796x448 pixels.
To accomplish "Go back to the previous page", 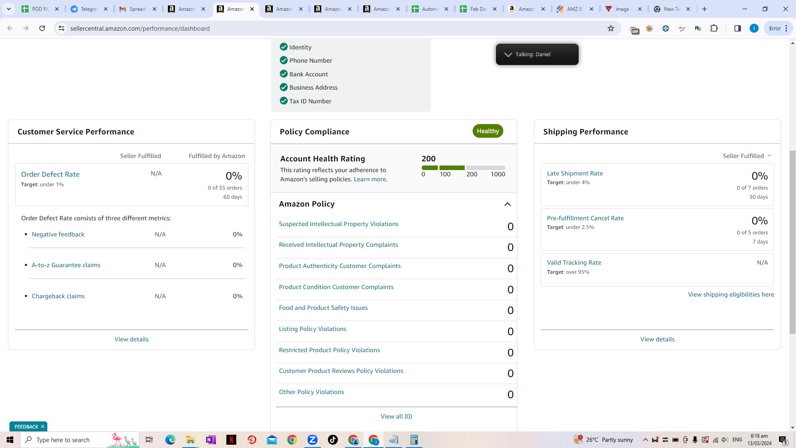I will pos(10,28).
